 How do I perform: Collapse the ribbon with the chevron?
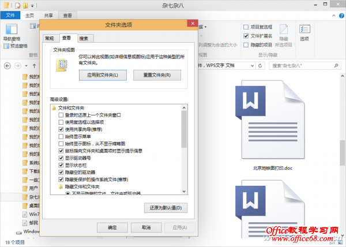click(x=334, y=16)
